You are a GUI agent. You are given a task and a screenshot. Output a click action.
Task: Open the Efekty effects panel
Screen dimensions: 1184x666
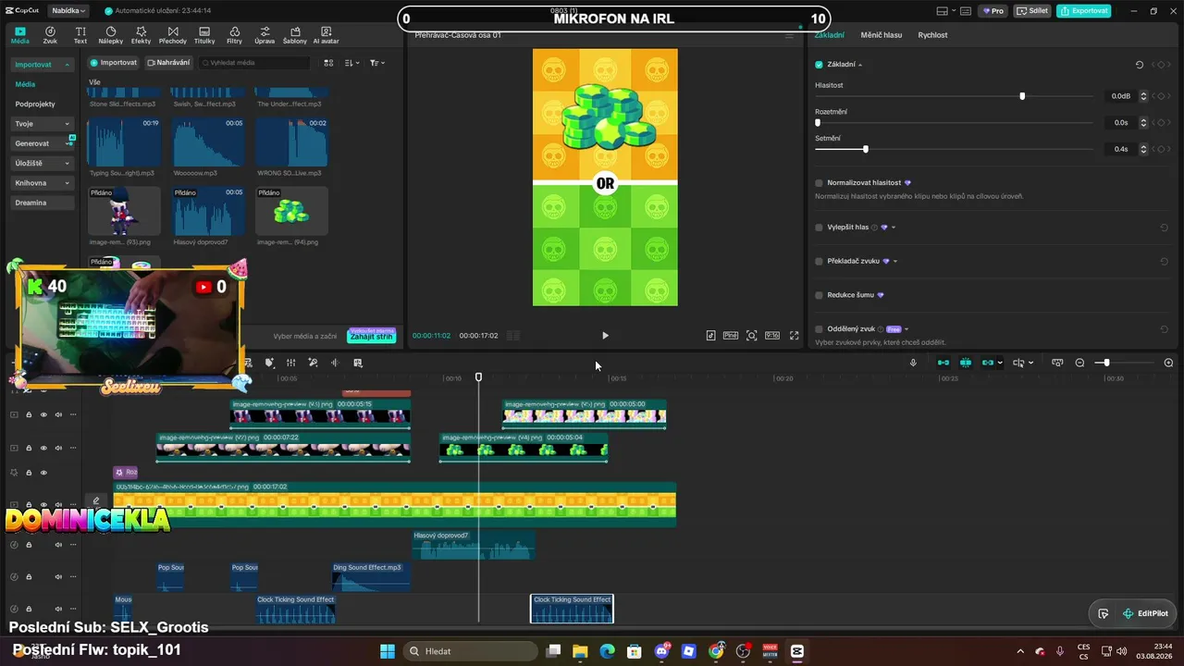(142, 35)
